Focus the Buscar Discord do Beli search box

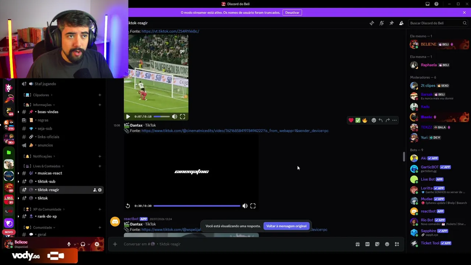pos(438,23)
